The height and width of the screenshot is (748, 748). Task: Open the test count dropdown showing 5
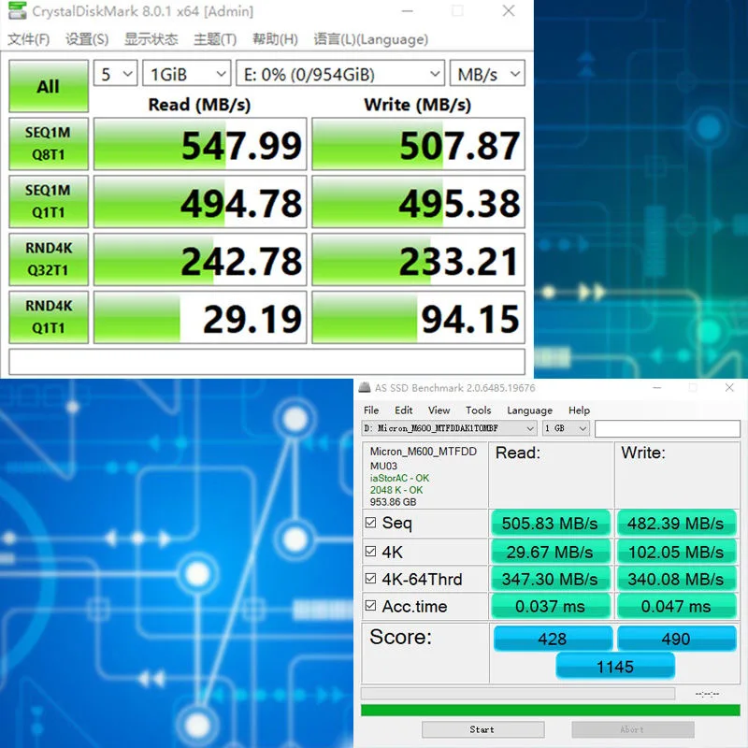tap(114, 73)
